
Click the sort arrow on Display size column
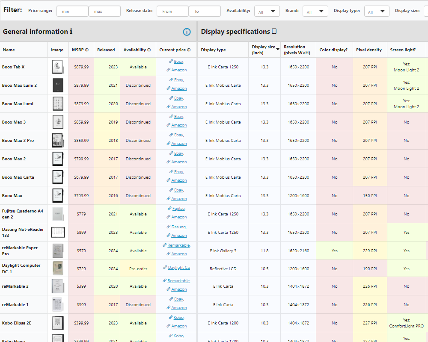[x=278, y=49]
